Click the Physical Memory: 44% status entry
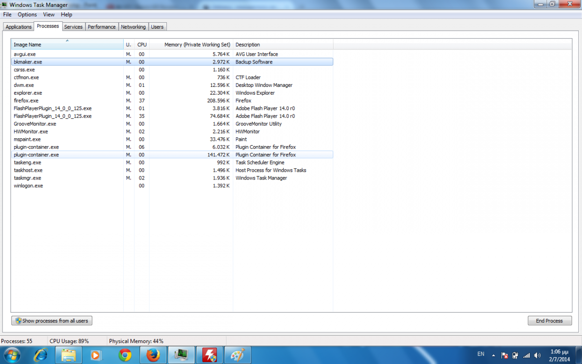 click(x=136, y=341)
